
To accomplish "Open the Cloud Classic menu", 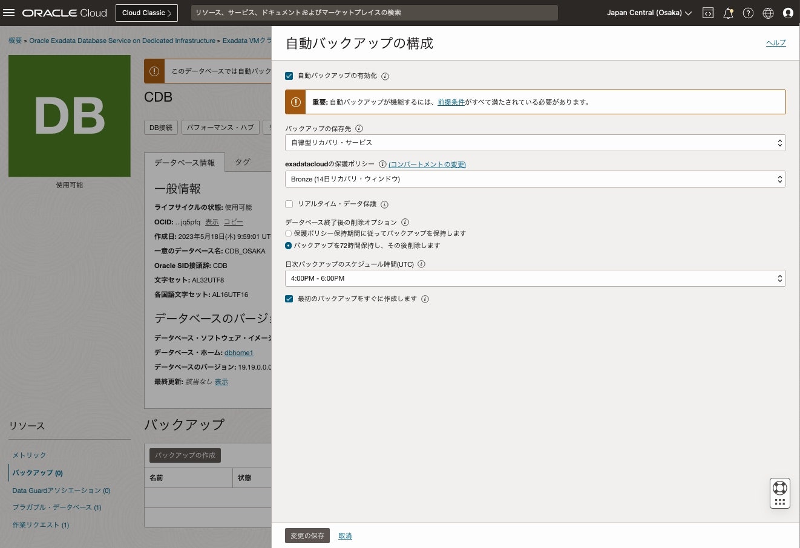I will coord(146,13).
